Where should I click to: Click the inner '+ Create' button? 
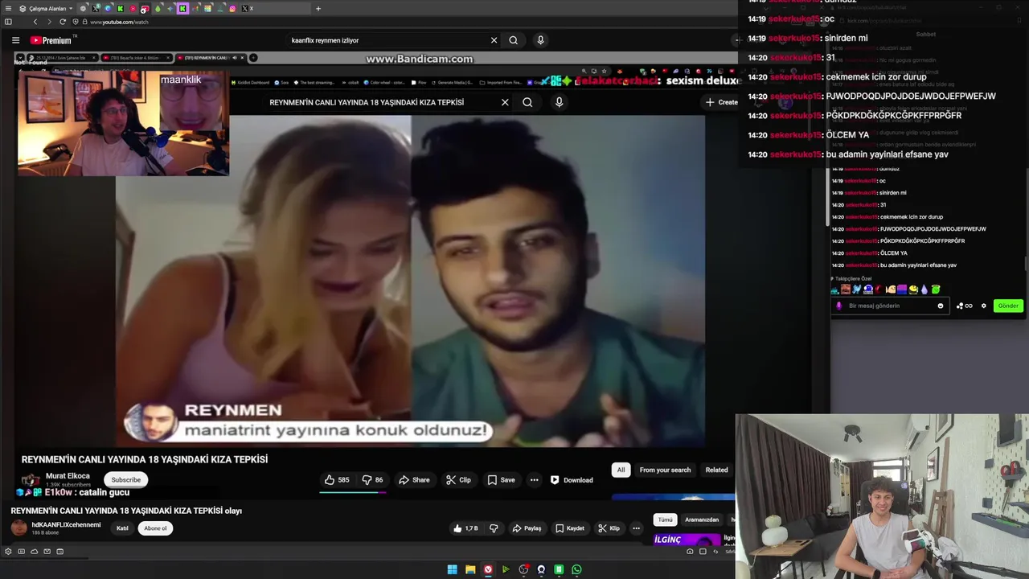(x=721, y=102)
